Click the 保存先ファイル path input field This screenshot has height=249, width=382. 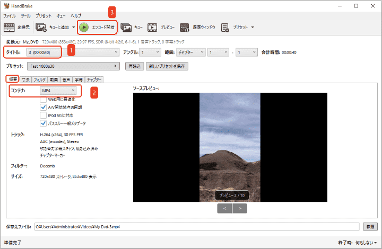tap(196, 227)
